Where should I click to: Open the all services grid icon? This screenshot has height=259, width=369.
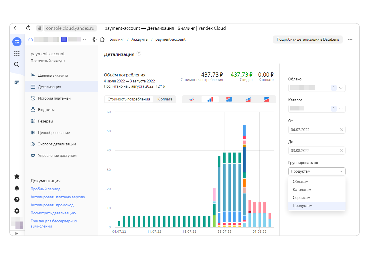[x=17, y=53]
